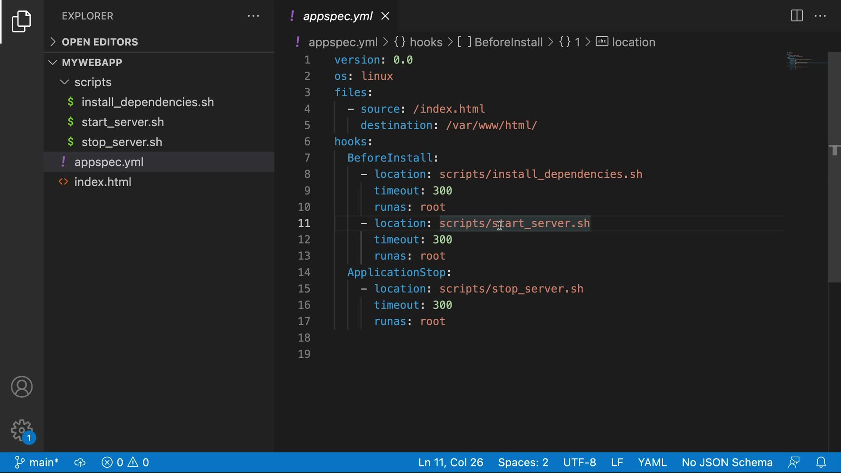Open start_server.sh in the explorer

click(x=123, y=122)
